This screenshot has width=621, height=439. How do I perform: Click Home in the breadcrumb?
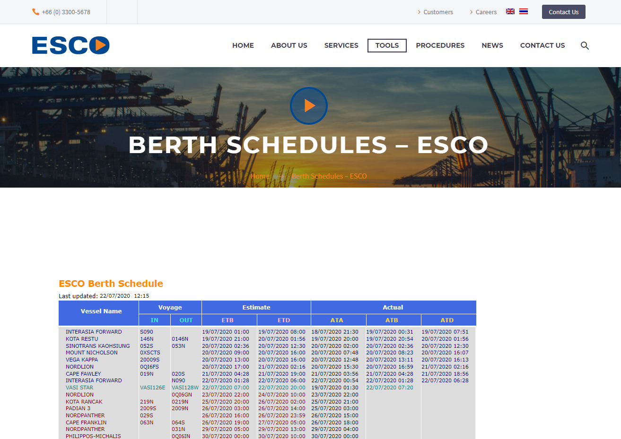point(260,176)
